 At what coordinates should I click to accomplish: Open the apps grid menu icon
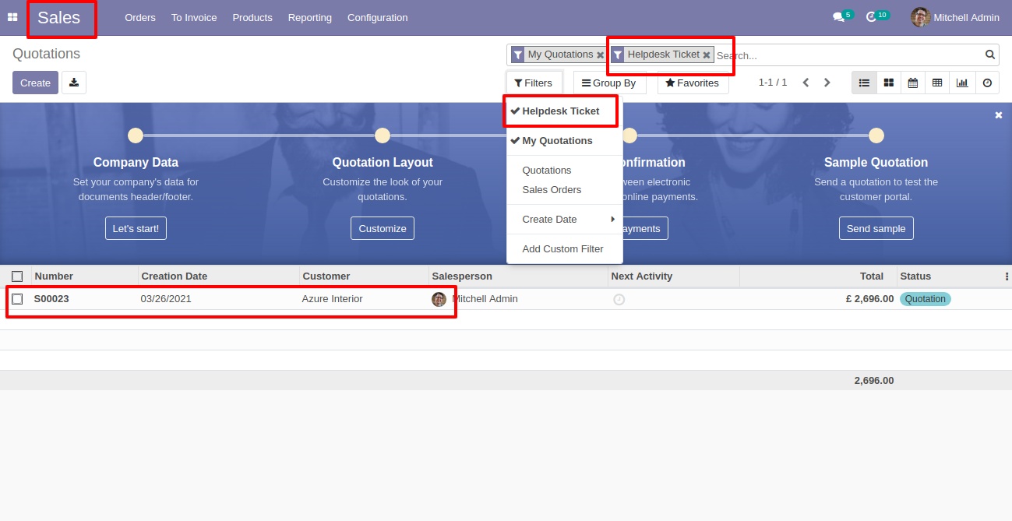click(x=12, y=17)
